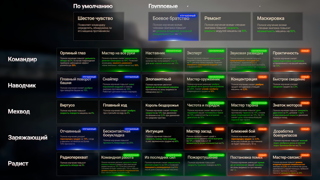Select the radioman perk "Пожаротушение"
The height and width of the screenshot is (180, 320).
[x=205, y=164]
